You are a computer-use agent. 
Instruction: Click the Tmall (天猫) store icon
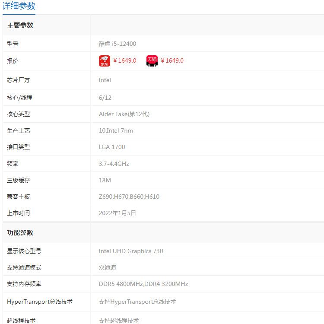click(152, 61)
